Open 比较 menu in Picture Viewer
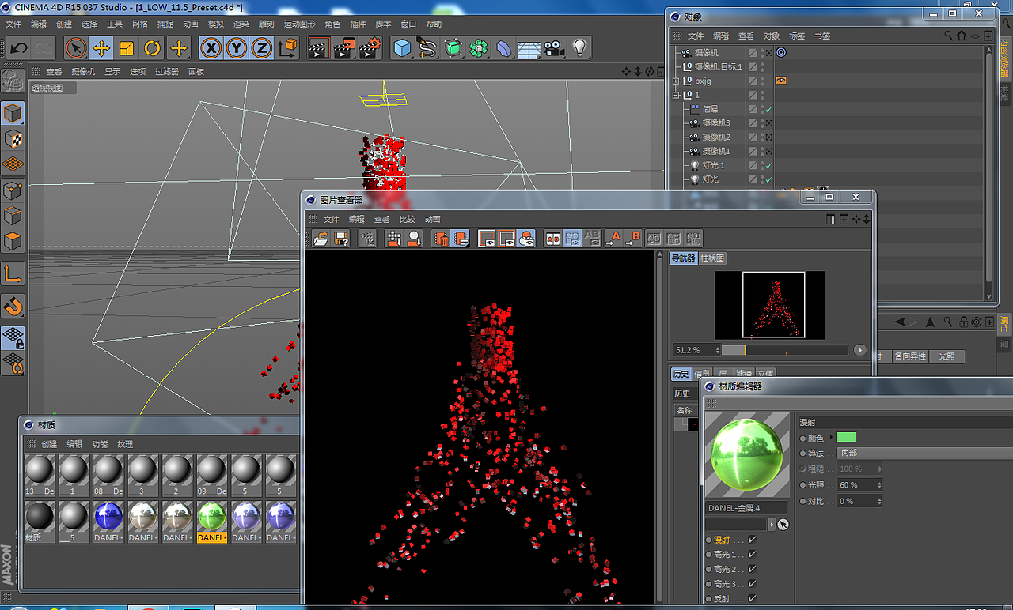The image size is (1013, 610). [407, 219]
